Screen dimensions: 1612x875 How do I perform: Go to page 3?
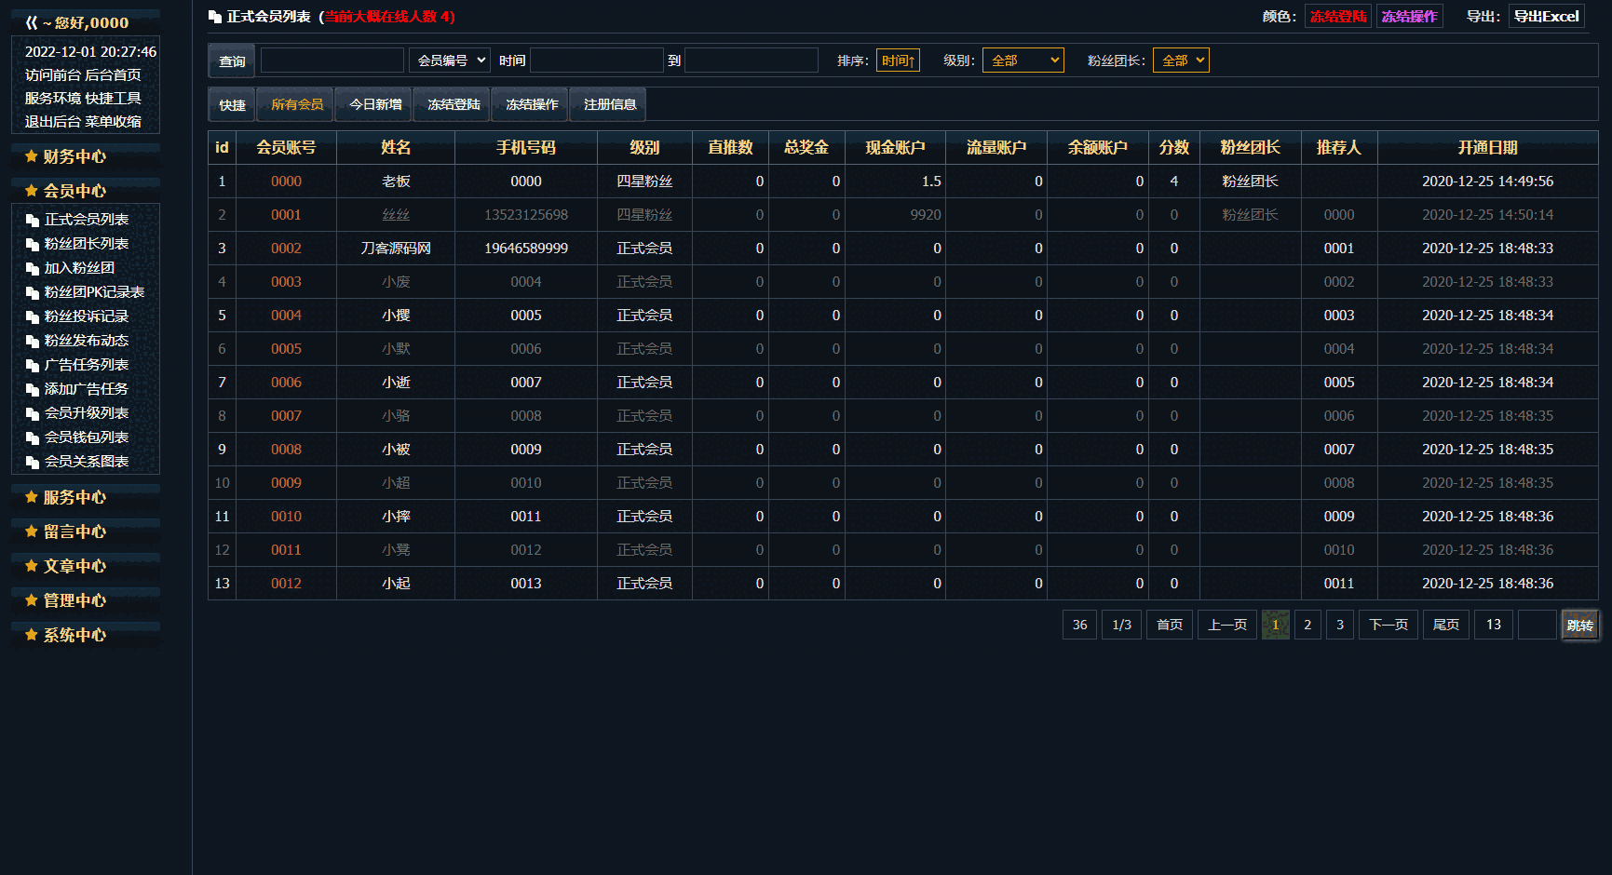(x=1340, y=625)
